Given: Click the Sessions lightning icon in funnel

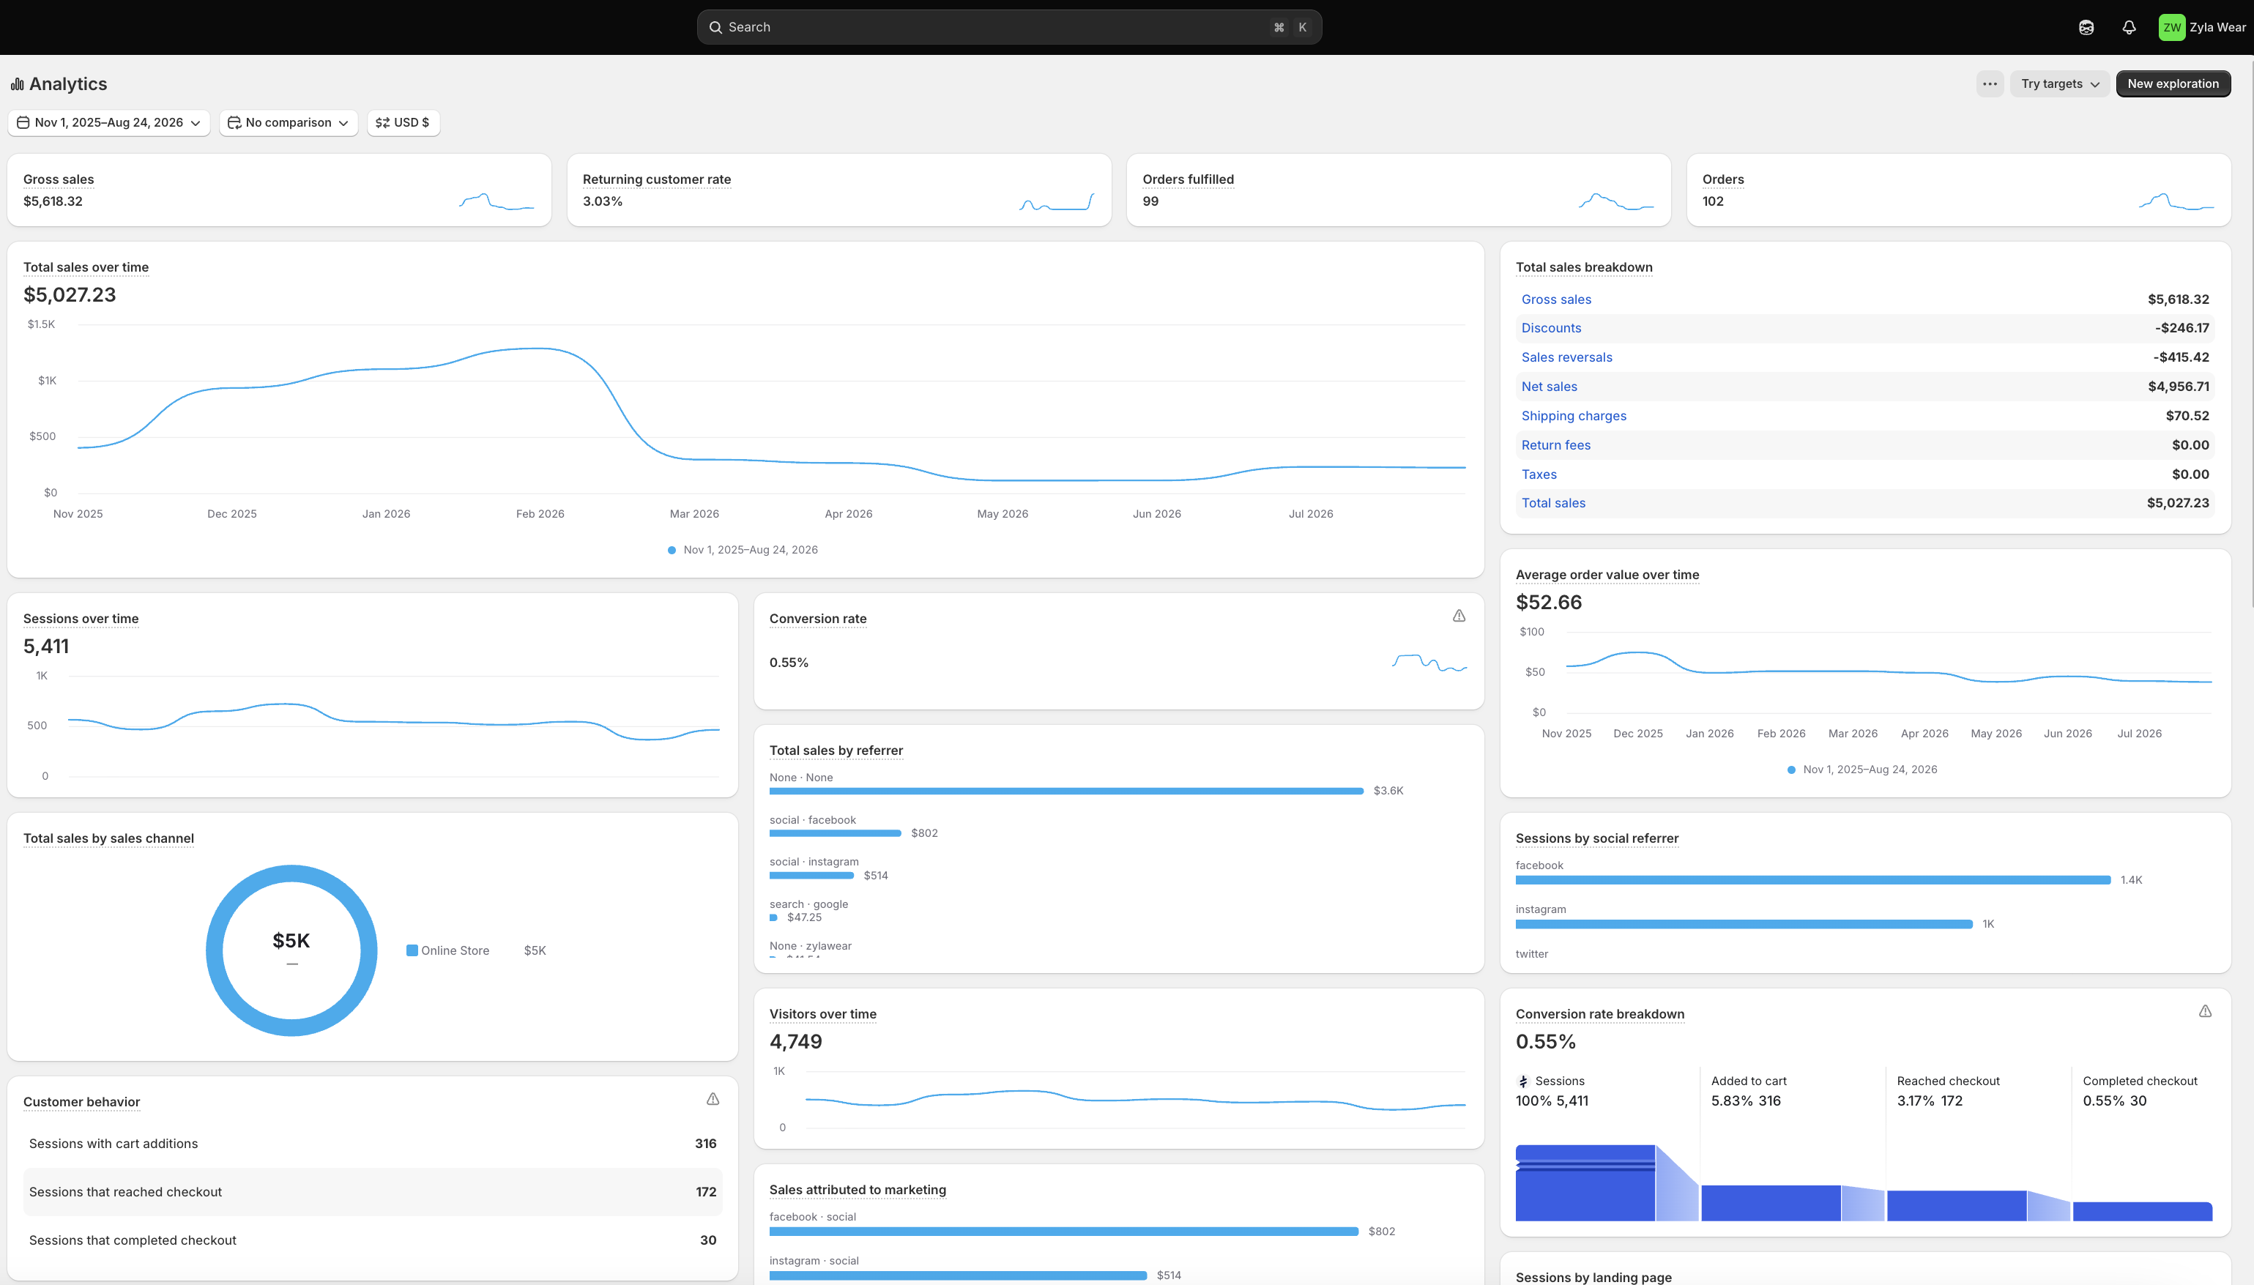Looking at the screenshot, I should (x=1522, y=1081).
